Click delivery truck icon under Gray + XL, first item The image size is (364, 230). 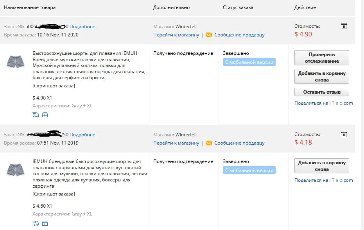36,115
